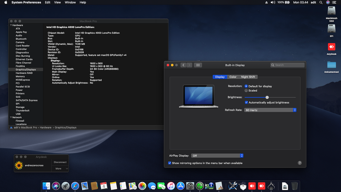This screenshot has width=341, height=192.
Task: Open FaceTime app in dock
Action: [161, 186]
